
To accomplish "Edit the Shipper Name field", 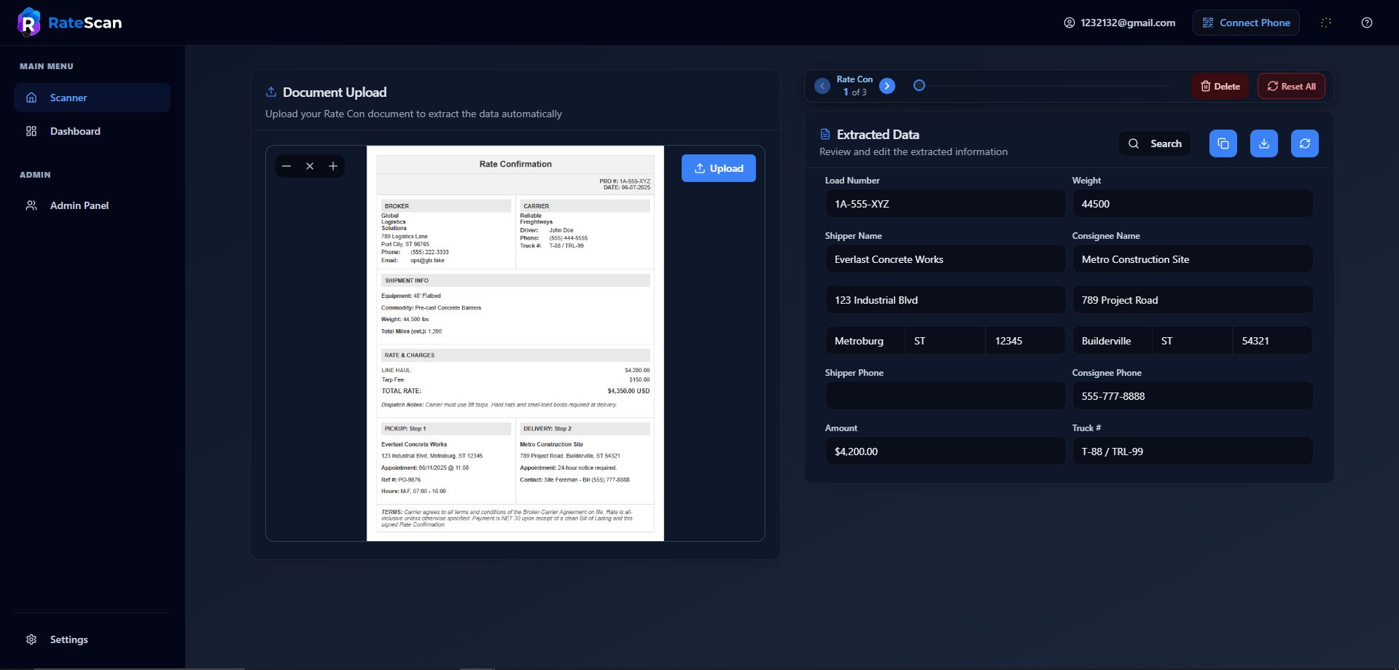I will pyautogui.click(x=945, y=259).
